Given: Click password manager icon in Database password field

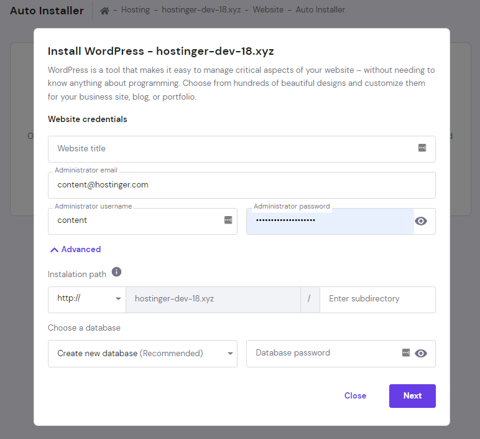Looking at the screenshot, I should [x=406, y=352].
